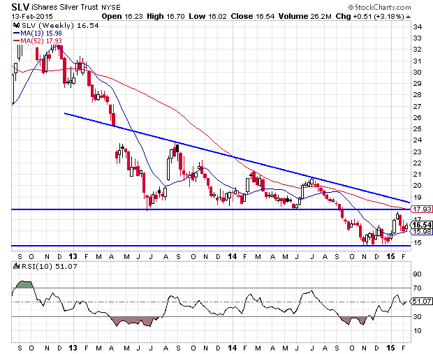Click the Chg +0.51 (+3.18%) value
433x354 pixels.
click(x=369, y=17)
